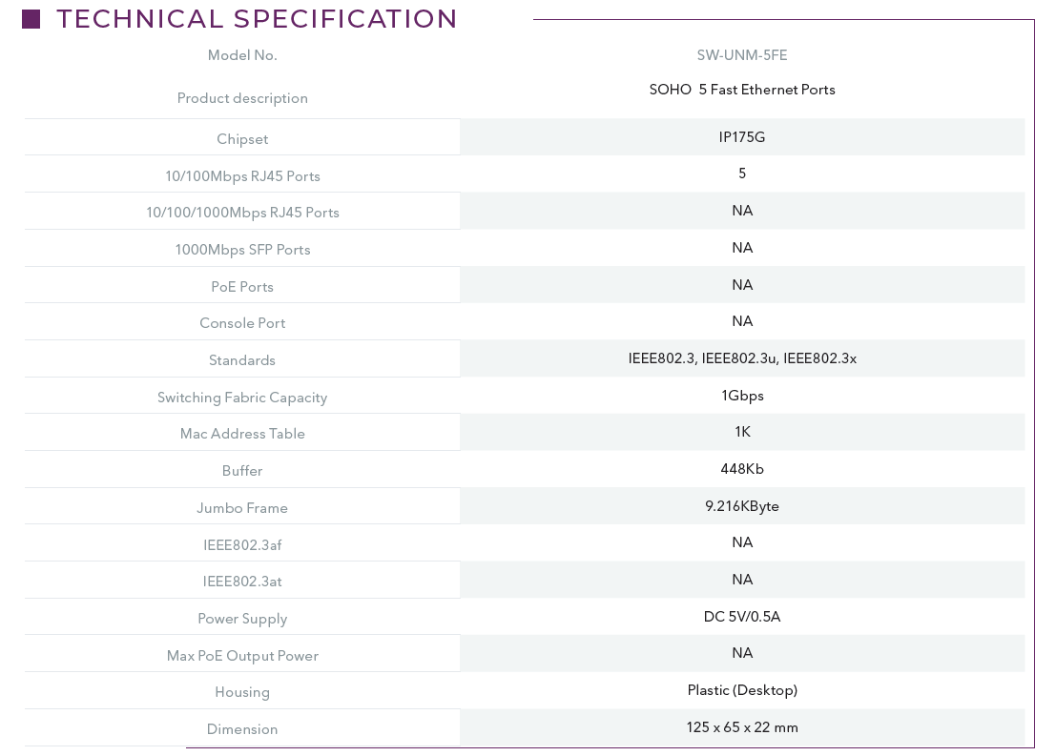Screen dimensions: 1056x756
Task: Select the 125 x 65 x 22 mm dimension
Action: tap(741, 727)
